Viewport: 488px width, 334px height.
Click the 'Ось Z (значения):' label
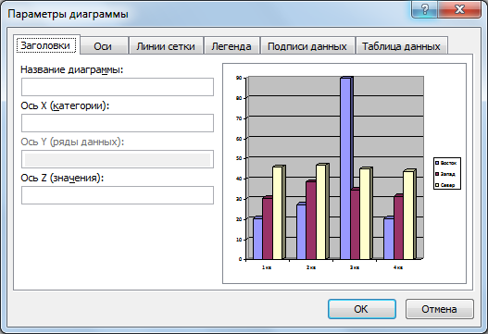62,179
